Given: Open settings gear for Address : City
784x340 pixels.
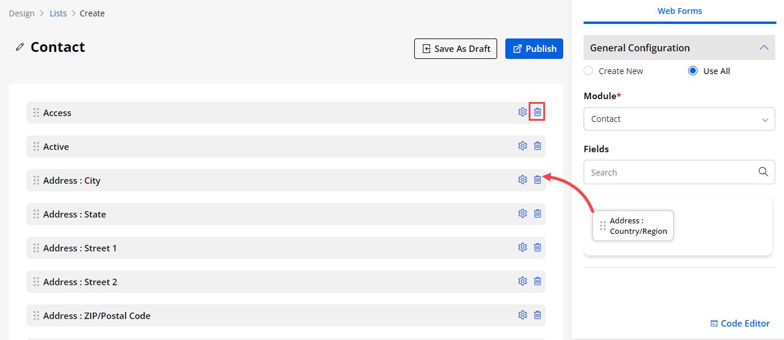Looking at the screenshot, I should tap(522, 180).
